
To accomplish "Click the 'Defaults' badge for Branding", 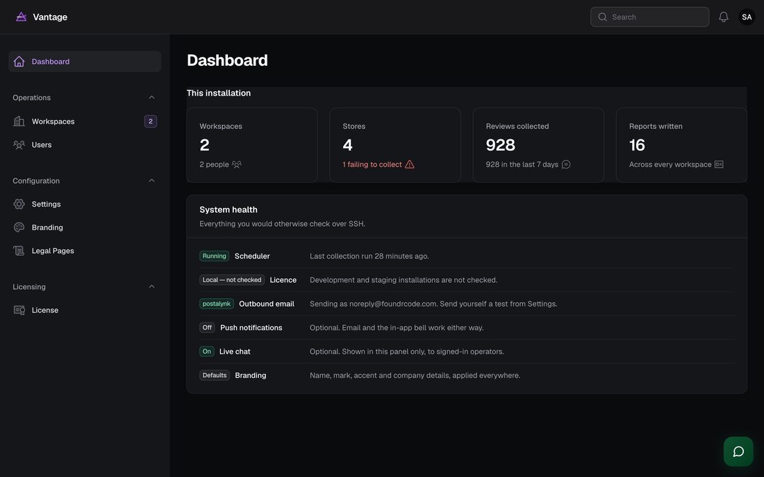I will [215, 375].
